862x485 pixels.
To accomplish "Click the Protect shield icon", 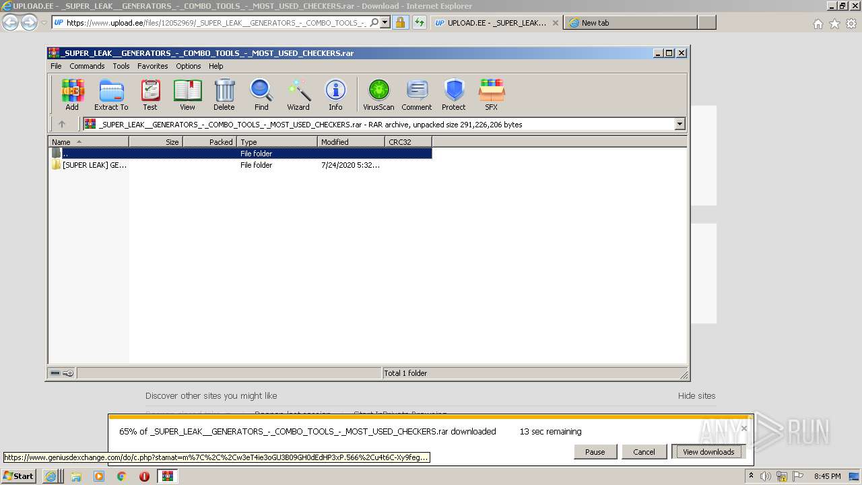I will pos(454,94).
